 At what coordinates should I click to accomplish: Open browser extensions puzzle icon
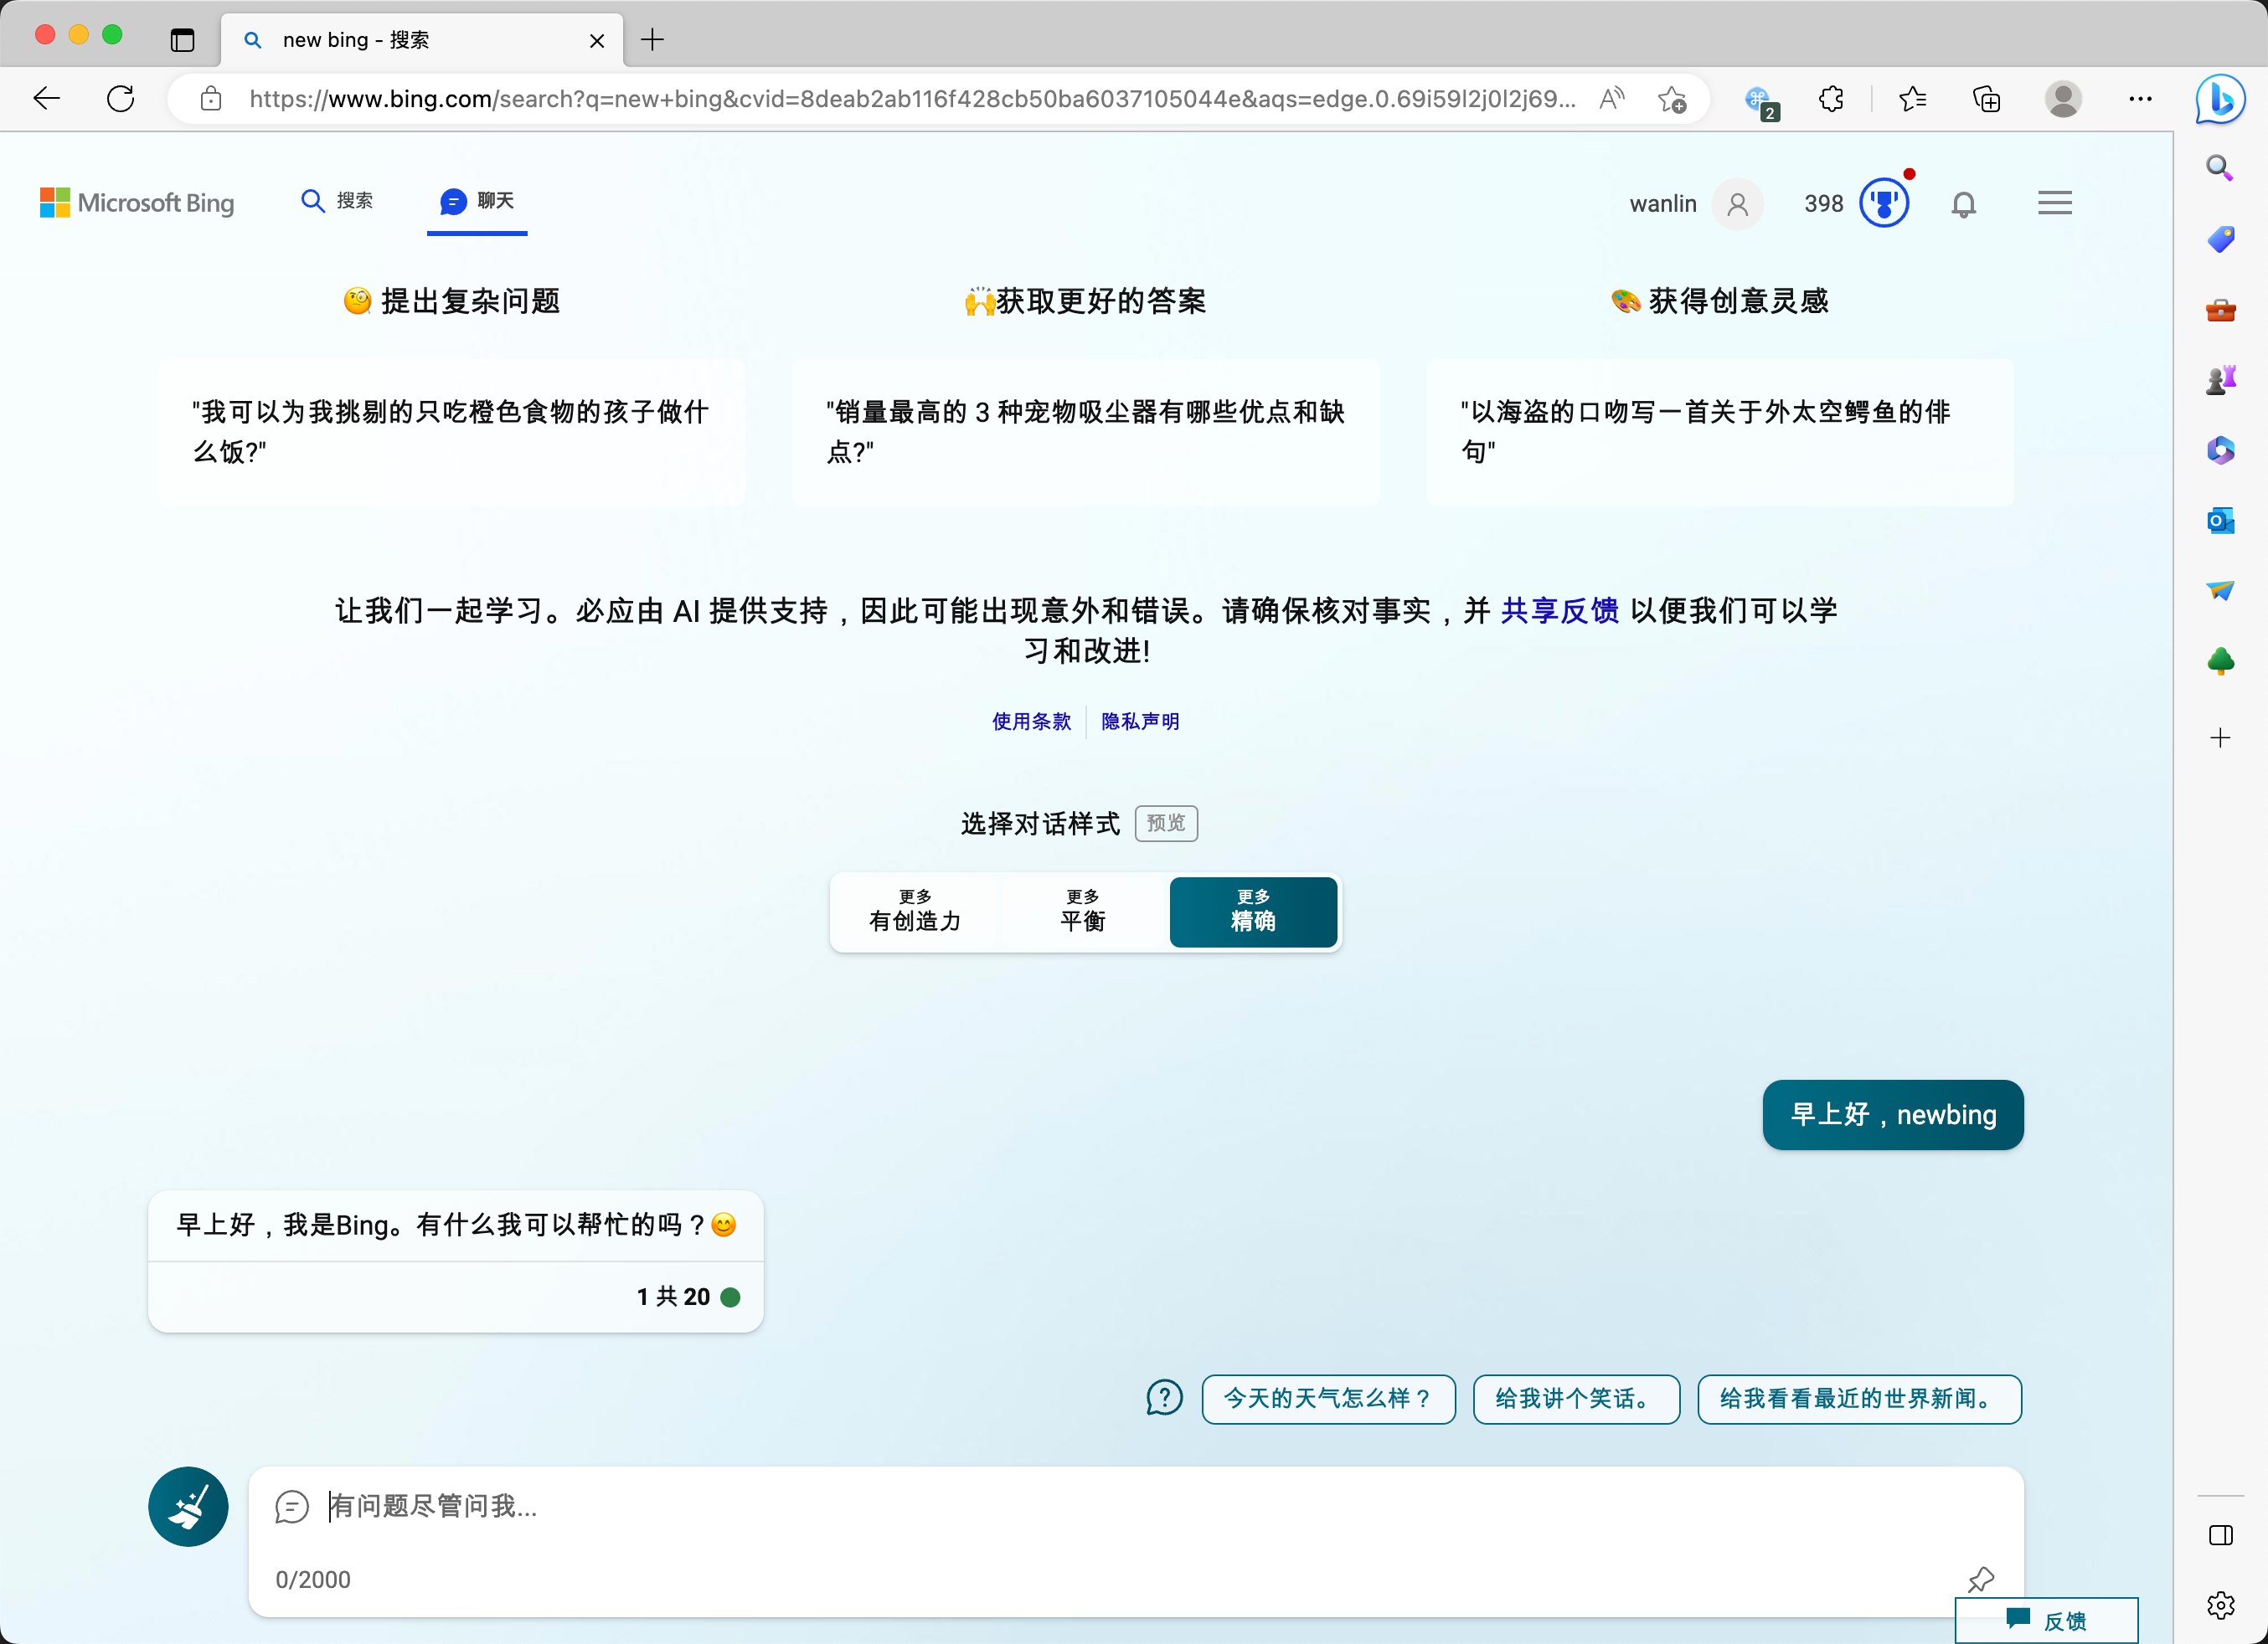point(1831,99)
